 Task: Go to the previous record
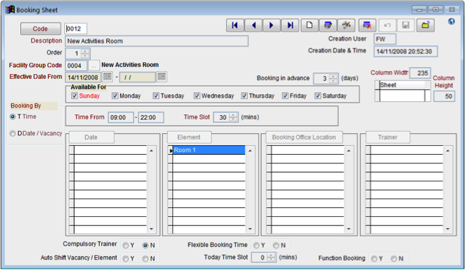point(253,26)
